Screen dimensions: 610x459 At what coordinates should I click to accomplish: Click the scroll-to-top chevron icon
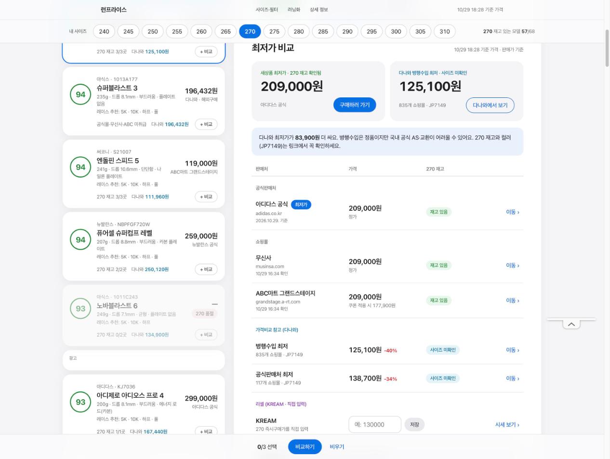pyautogui.click(x=571, y=324)
